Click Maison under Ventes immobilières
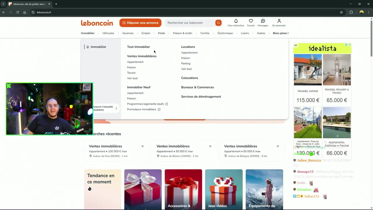Image resolution: width=373 pixels, height=210 pixels. tap(131, 67)
